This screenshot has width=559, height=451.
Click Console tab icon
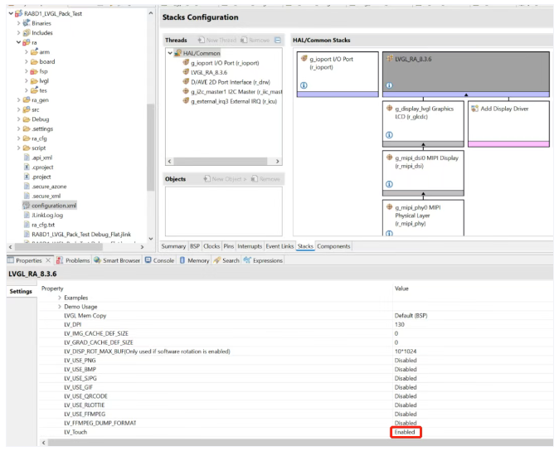point(148,260)
